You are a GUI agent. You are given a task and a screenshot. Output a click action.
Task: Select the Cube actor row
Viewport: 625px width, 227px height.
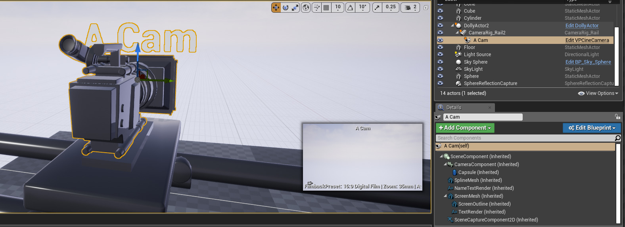point(525,11)
